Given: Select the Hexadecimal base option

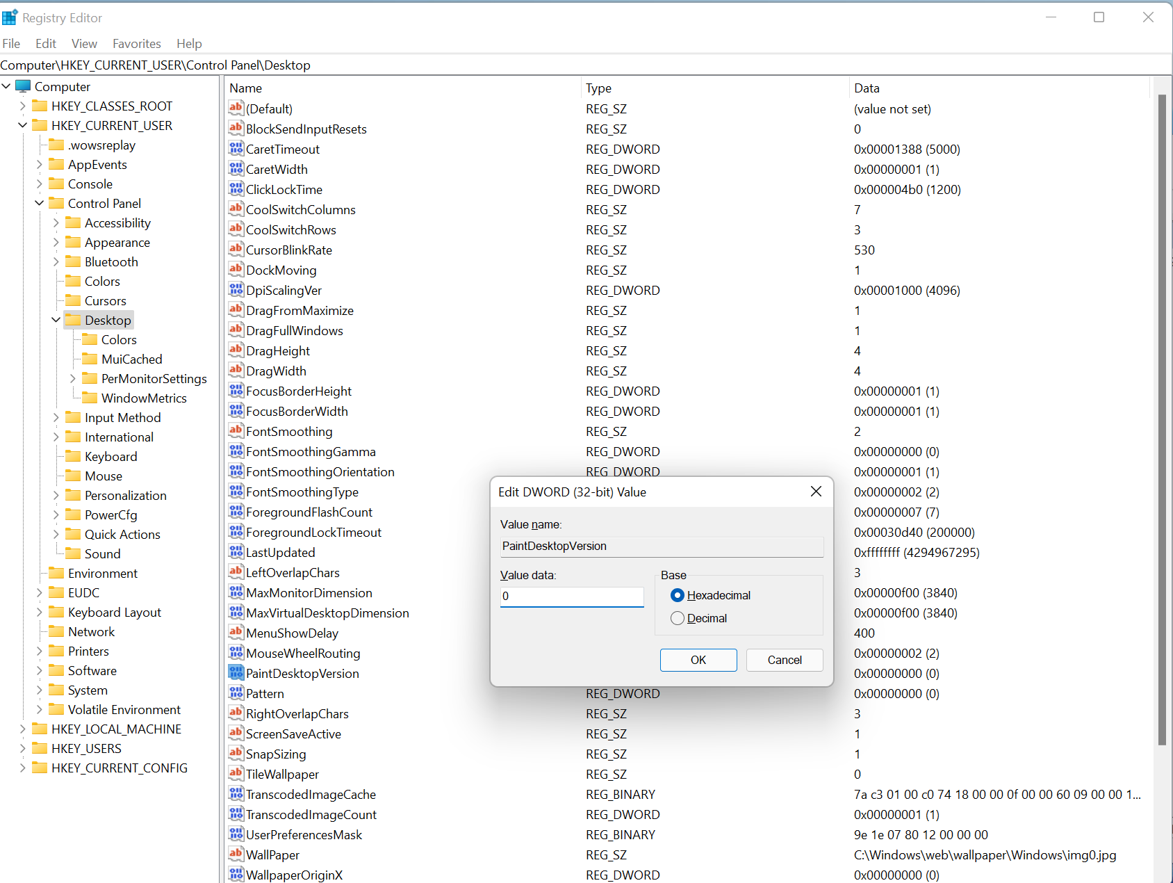Looking at the screenshot, I should [x=711, y=595].
